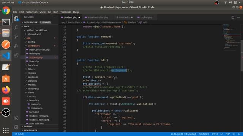Change UTF-8 file encoding
The height and width of the screenshot is (136, 243).
(x=215, y=134)
